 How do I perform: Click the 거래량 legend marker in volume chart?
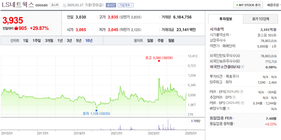click(192, 121)
